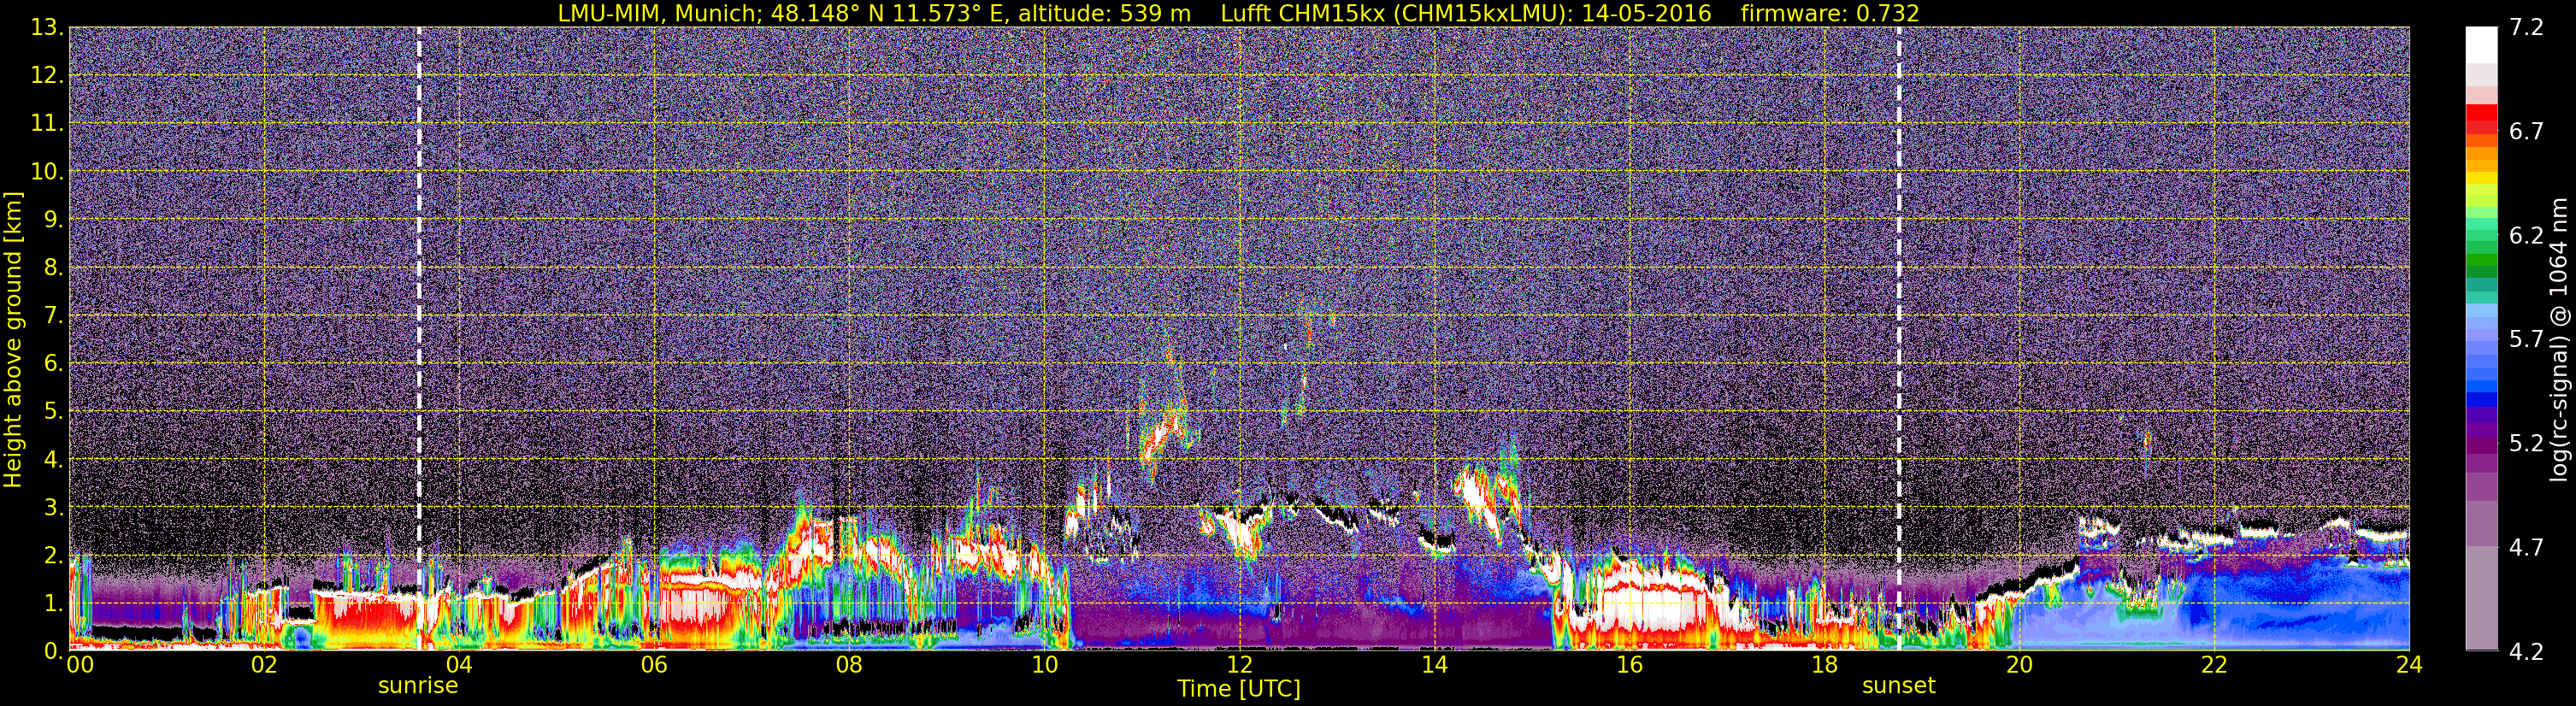The width and height of the screenshot is (2576, 706).
Task: Click the 'Time [UTC]' axis label
Action: point(1239,689)
